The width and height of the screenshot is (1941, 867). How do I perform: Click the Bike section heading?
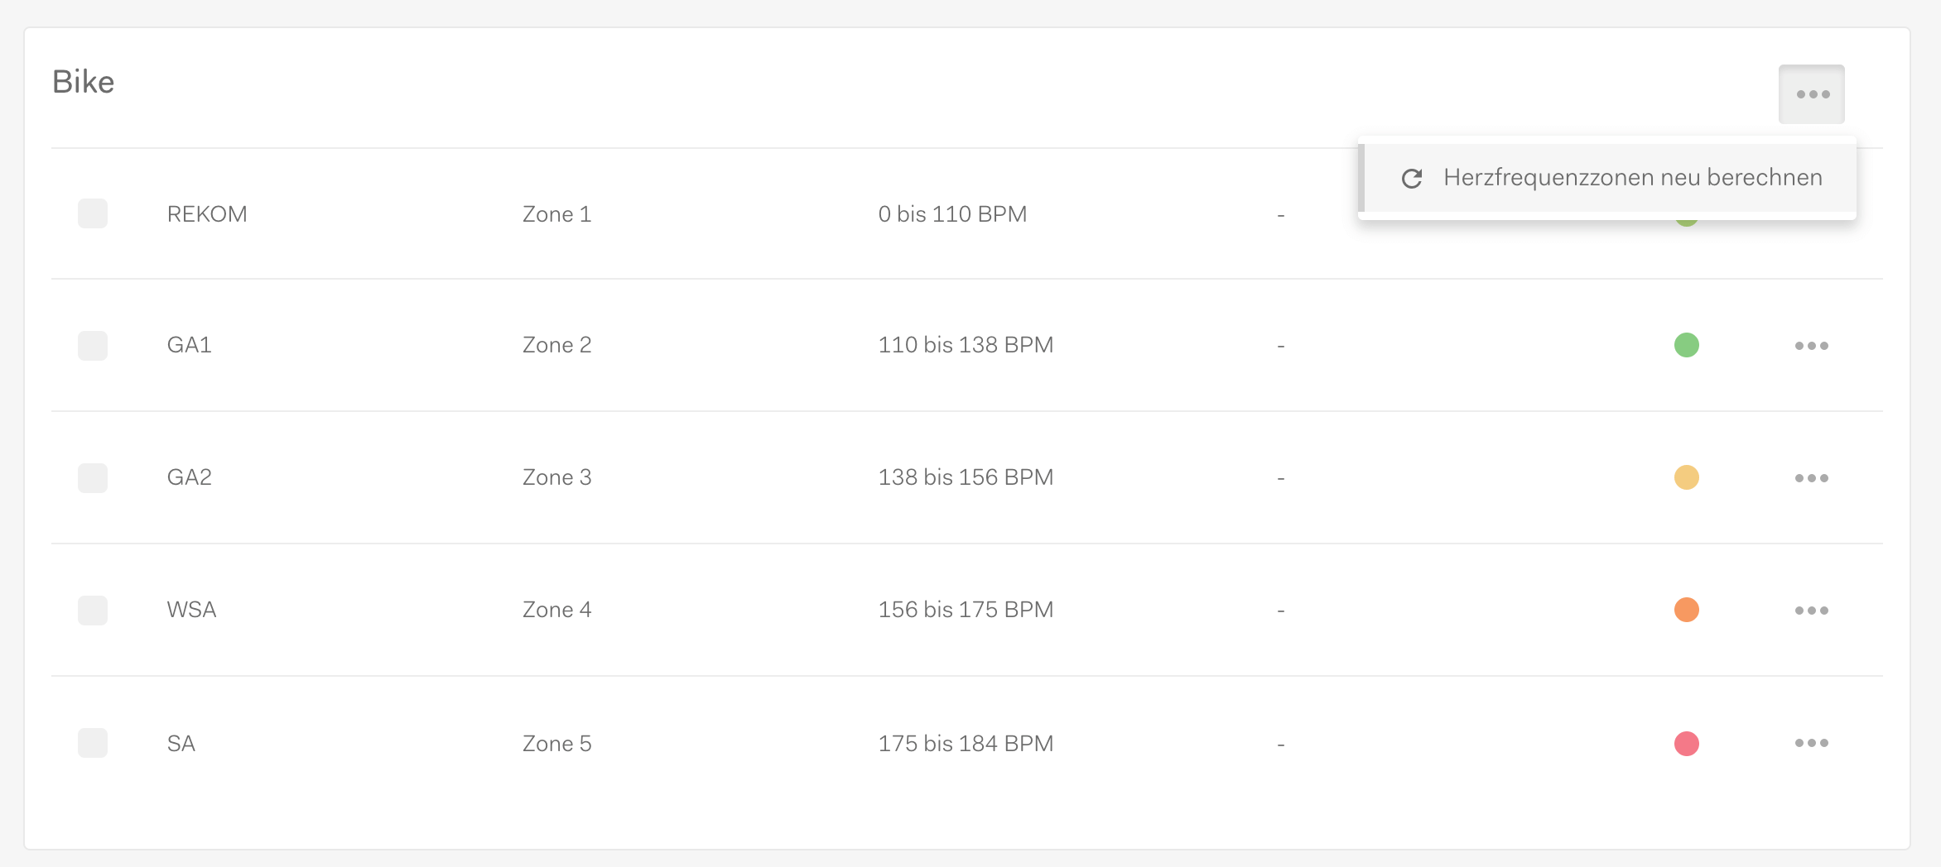pos(84,82)
